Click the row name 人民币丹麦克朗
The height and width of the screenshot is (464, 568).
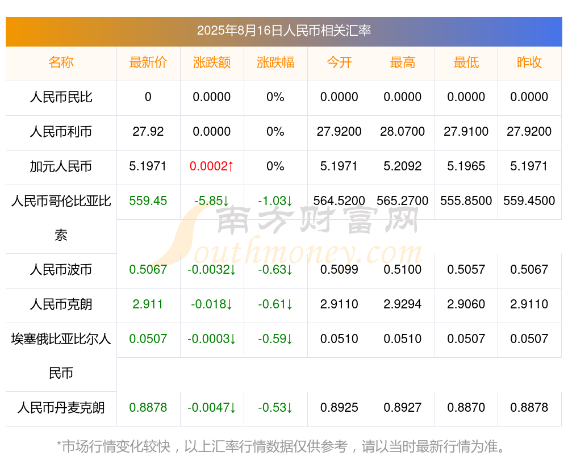click(x=61, y=408)
